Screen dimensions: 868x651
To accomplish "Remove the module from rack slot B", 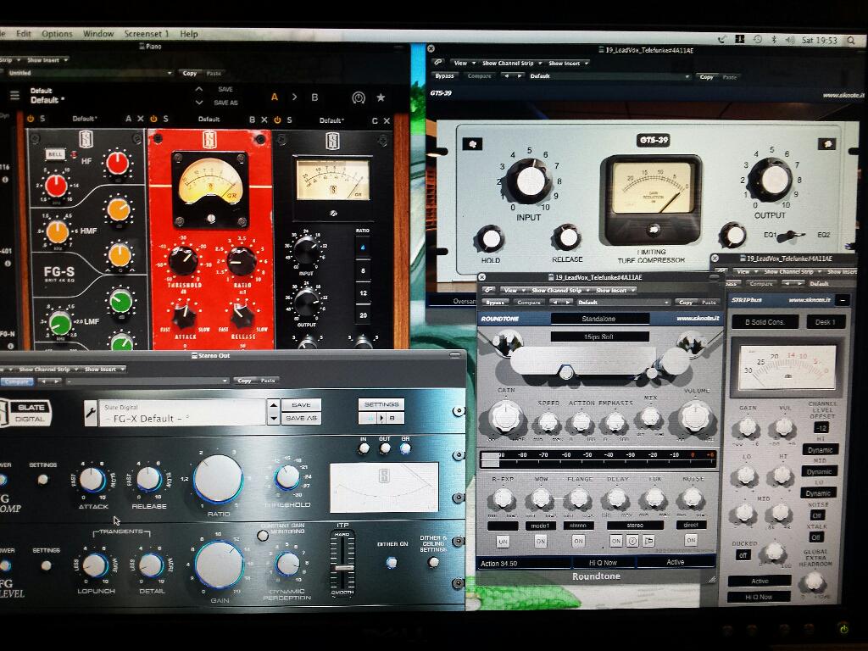I will pos(264,120).
